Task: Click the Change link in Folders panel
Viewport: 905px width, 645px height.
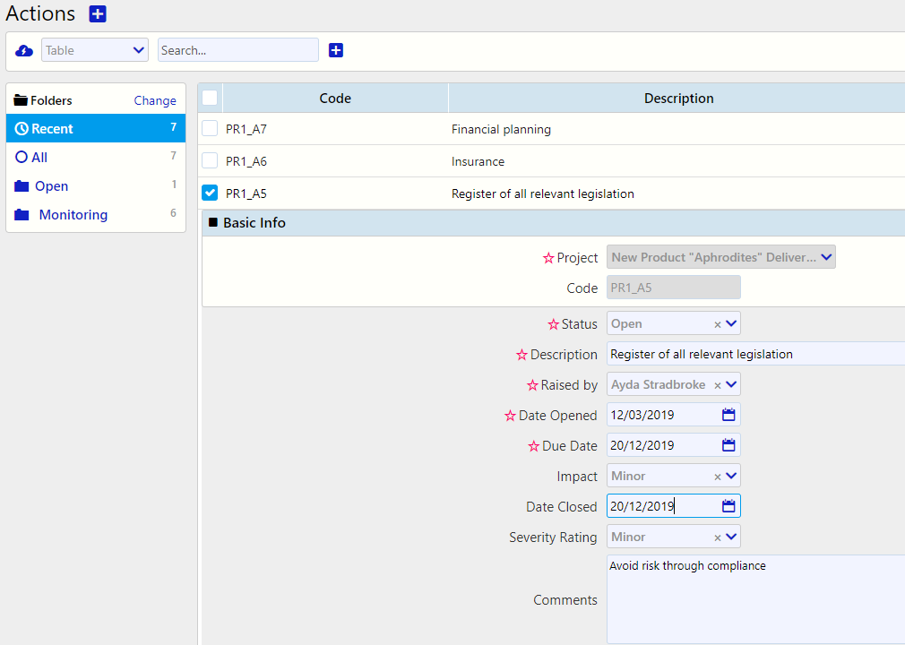Action: pos(155,100)
